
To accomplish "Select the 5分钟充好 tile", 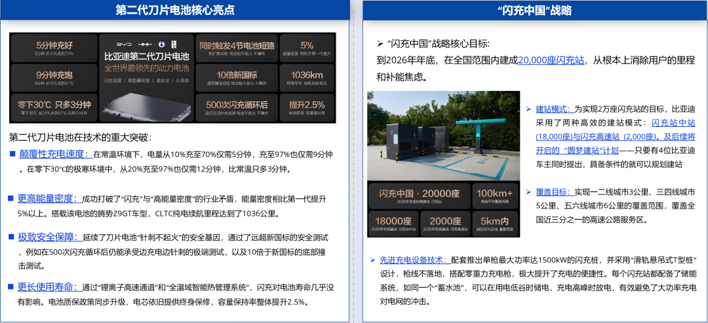I will tap(54, 48).
